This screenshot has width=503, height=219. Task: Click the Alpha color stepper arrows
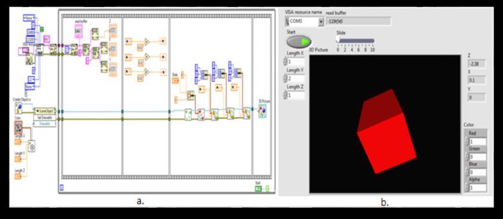(467, 188)
